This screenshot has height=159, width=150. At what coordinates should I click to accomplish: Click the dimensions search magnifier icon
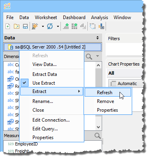(89, 57)
